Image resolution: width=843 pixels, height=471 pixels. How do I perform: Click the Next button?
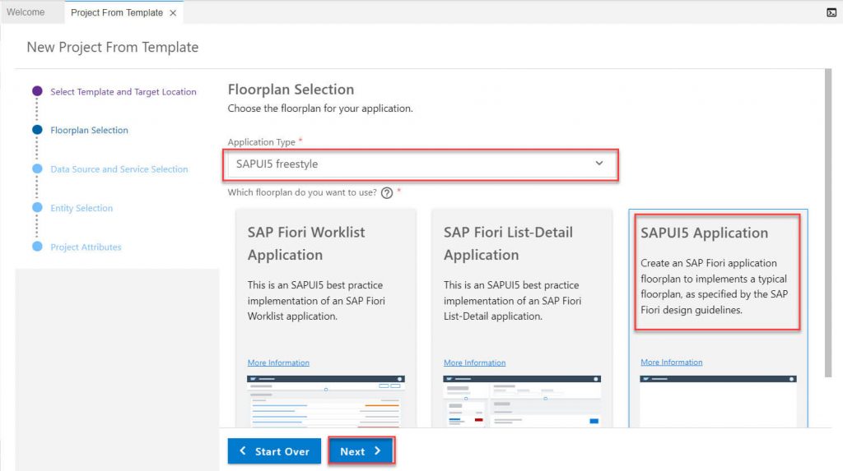coord(361,451)
